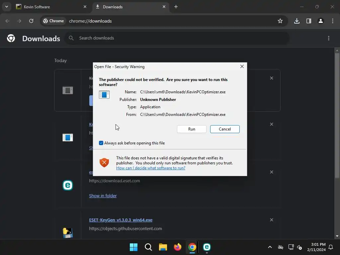Click the gray file icon of first download
The image size is (340, 255).
click(68, 90)
